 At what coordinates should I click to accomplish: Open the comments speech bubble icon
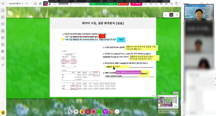156,4
